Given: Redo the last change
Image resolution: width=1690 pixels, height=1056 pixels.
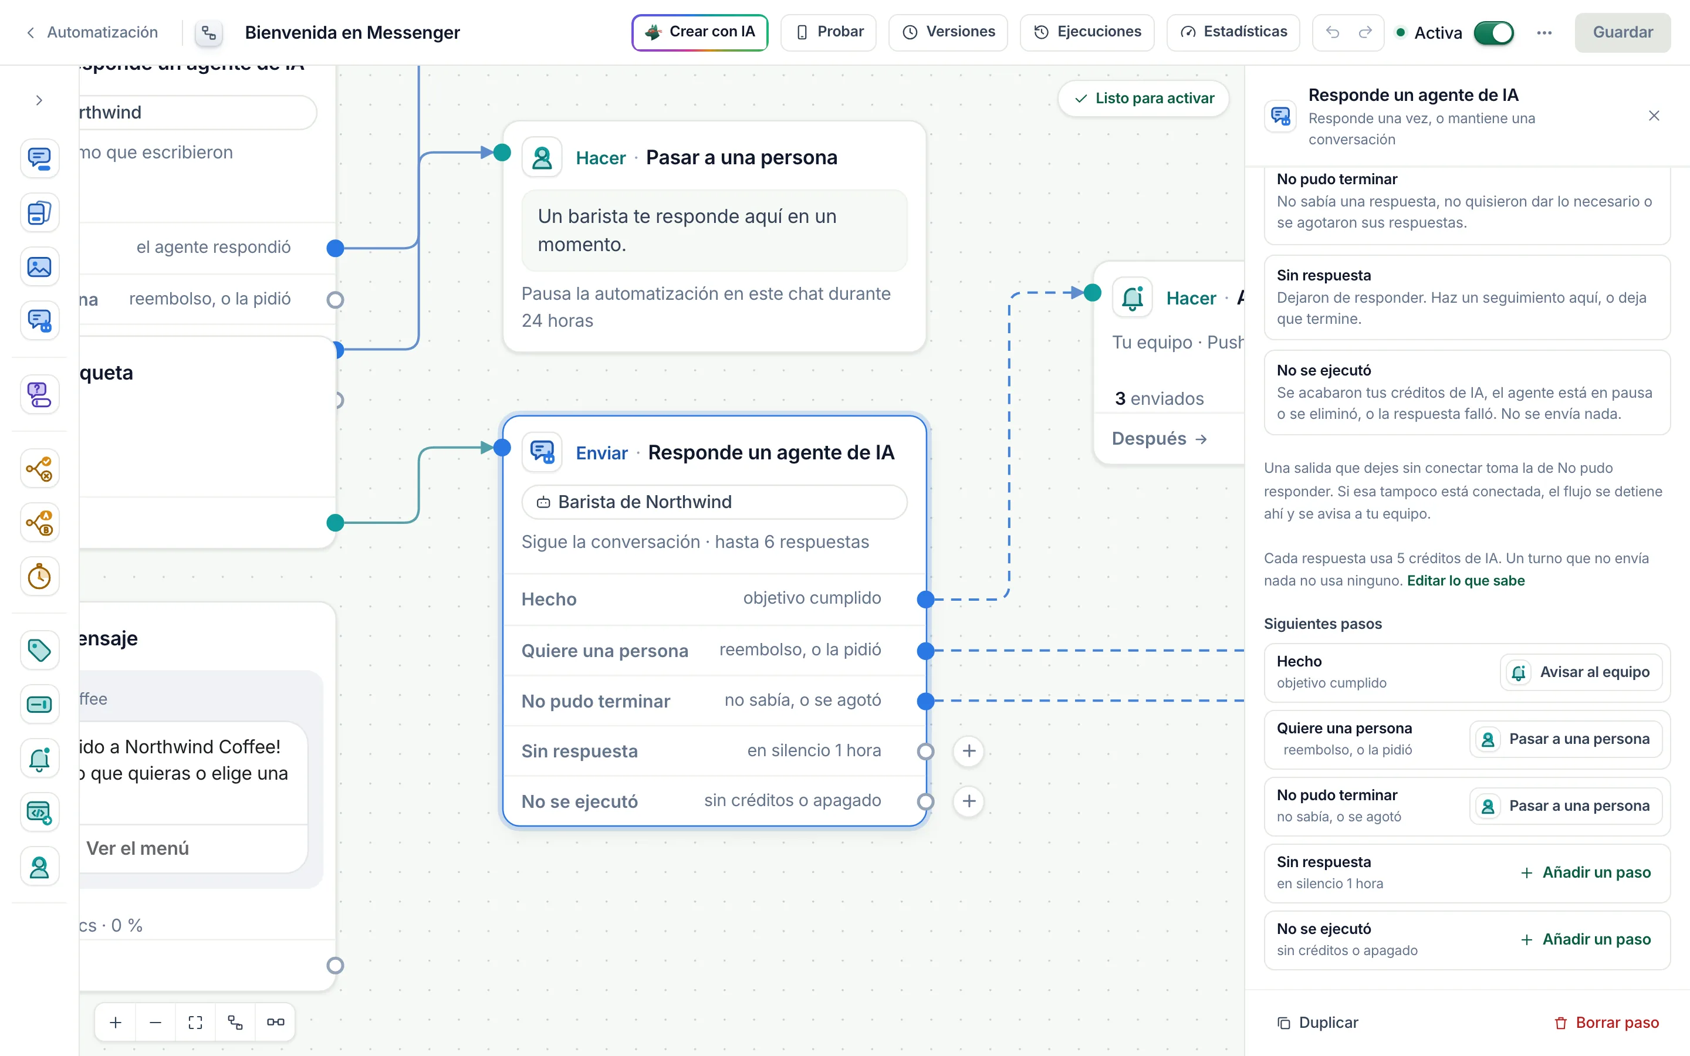Looking at the screenshot, I should 1365,32.
